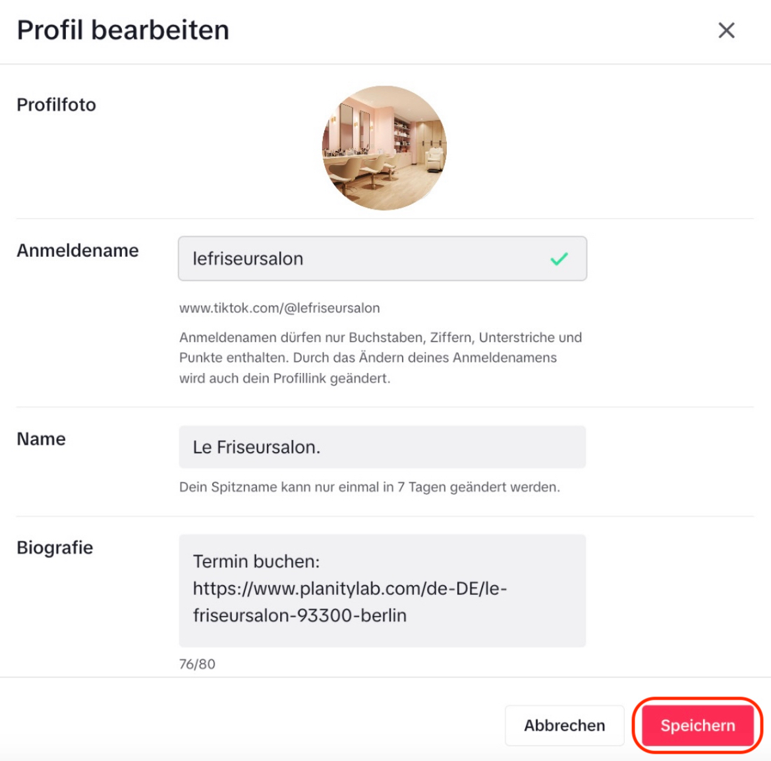Select the Profilfoto label
This screenshot has width=771, height=761.
pos(57,105)
